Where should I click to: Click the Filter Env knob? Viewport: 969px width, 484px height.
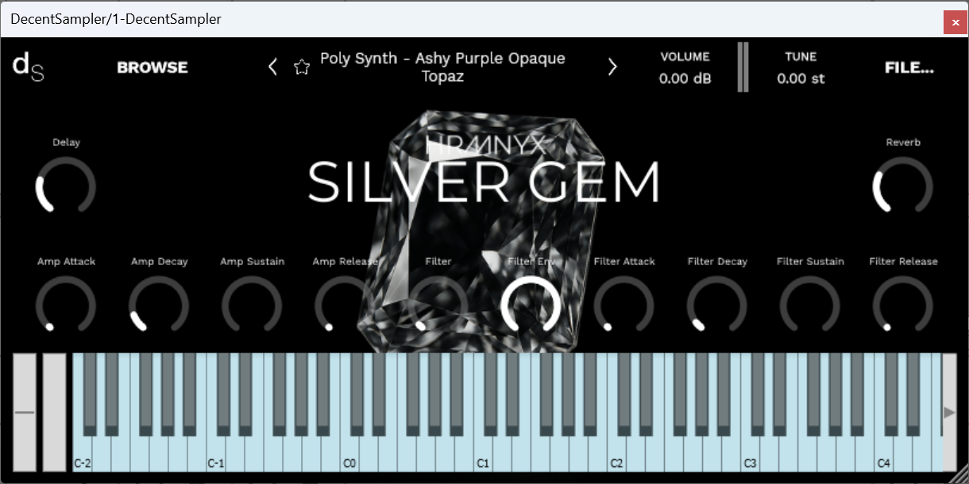tap(531, 305)
